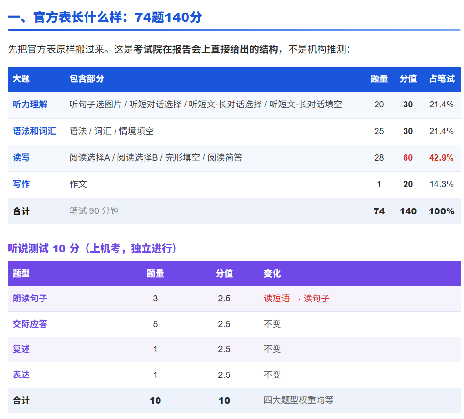The height and width of the screenshot is (419, 464).
Task: Click the '包含部分' column header
Action: tap(87, 79)
